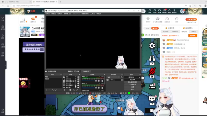Remove selected source with minus icon in Sources panel

coord(67,90)
